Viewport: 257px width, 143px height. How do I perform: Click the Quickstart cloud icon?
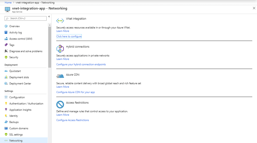pyautogui.click(x=6, y=71)
